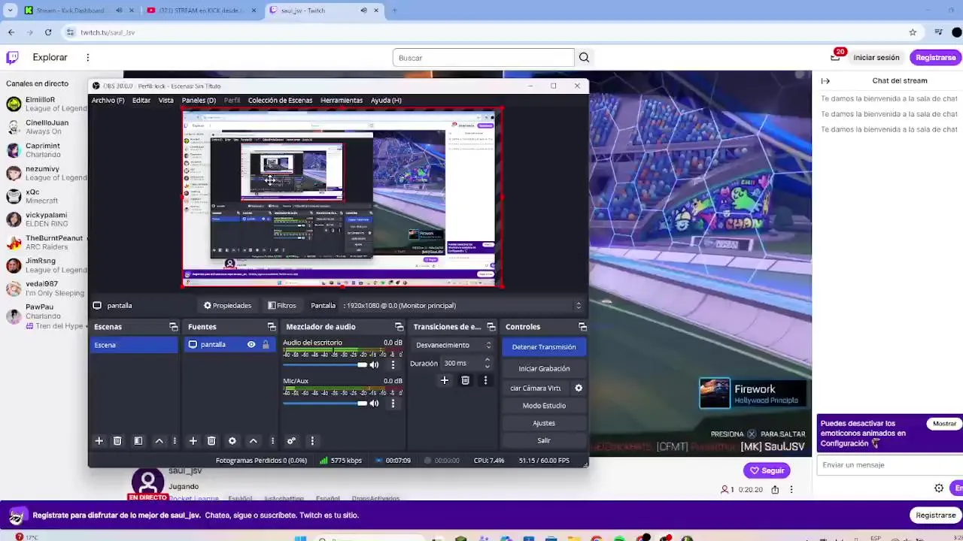Screen dimensions: 963x541
Task: Add a new scene in Escenas panel
Action: click(x=99, y=441)
